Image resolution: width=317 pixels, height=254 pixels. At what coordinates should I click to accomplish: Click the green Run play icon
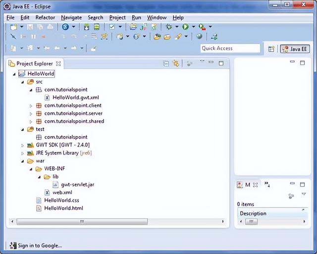click(185, 27)
